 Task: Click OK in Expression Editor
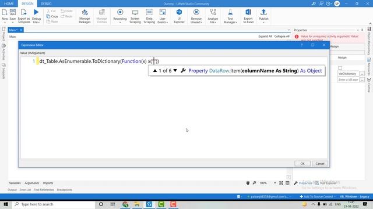(x=302, y=164)
